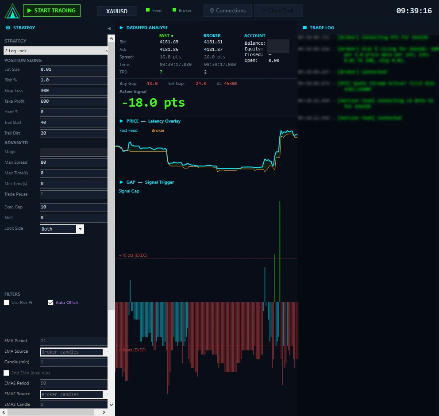Click the horizontal scroll-left arrow
The height and width of the screenshot is (416, 439).
[4, 412]
